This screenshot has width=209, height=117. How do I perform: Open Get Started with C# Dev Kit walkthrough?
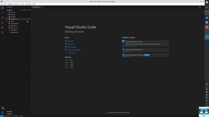pos(146,55)
